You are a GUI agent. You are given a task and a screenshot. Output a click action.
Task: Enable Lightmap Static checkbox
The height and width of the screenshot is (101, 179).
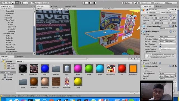click(160, 52)
